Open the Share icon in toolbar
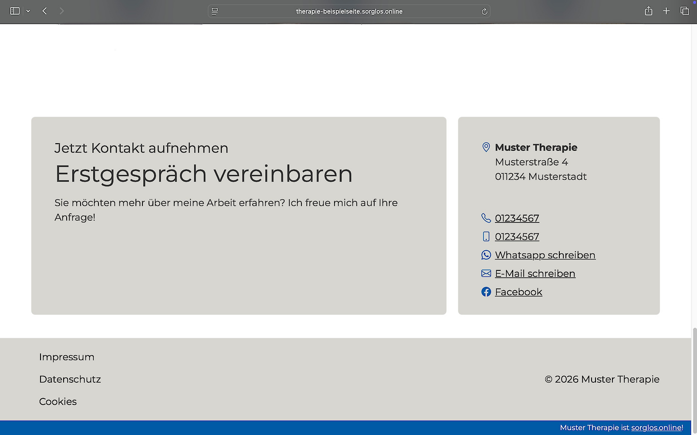This screenshot has width=697, height=435. [x=648, y=11]
